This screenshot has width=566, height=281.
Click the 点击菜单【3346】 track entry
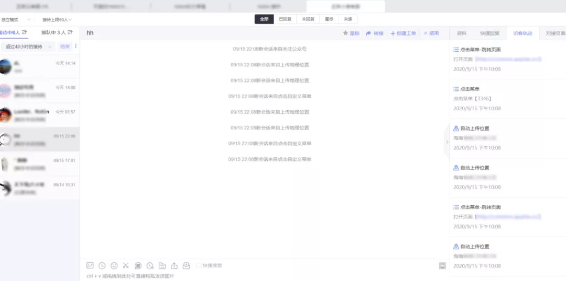[x=508, y=99]
